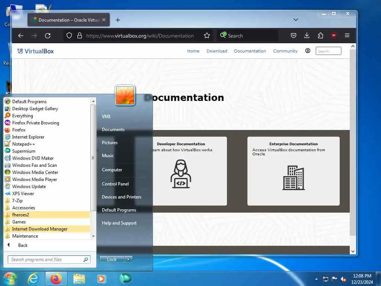Click the uBlock Origin toolbar icon

coord(334,35)
